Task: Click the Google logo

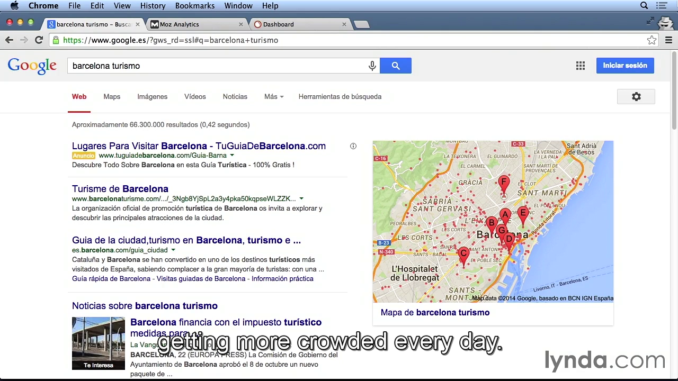Action: point(32,66)
